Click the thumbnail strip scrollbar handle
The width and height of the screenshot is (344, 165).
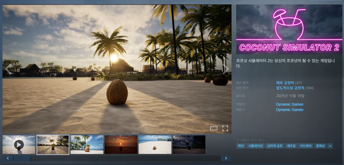click(x=22, y=158)
